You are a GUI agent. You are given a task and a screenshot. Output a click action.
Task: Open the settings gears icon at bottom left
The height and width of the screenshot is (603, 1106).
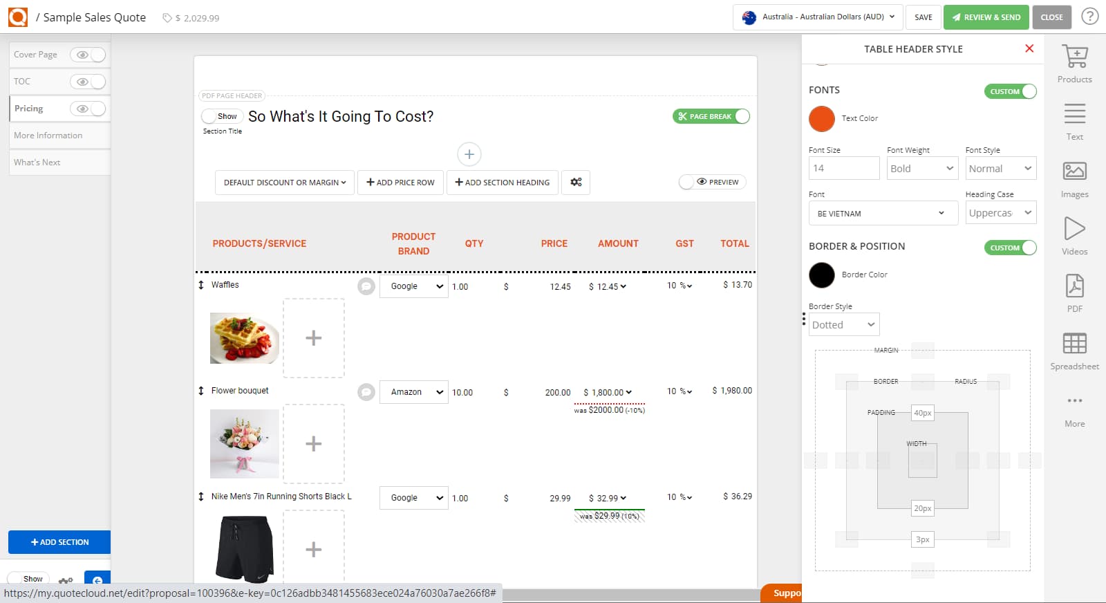(x=66, y=582)
